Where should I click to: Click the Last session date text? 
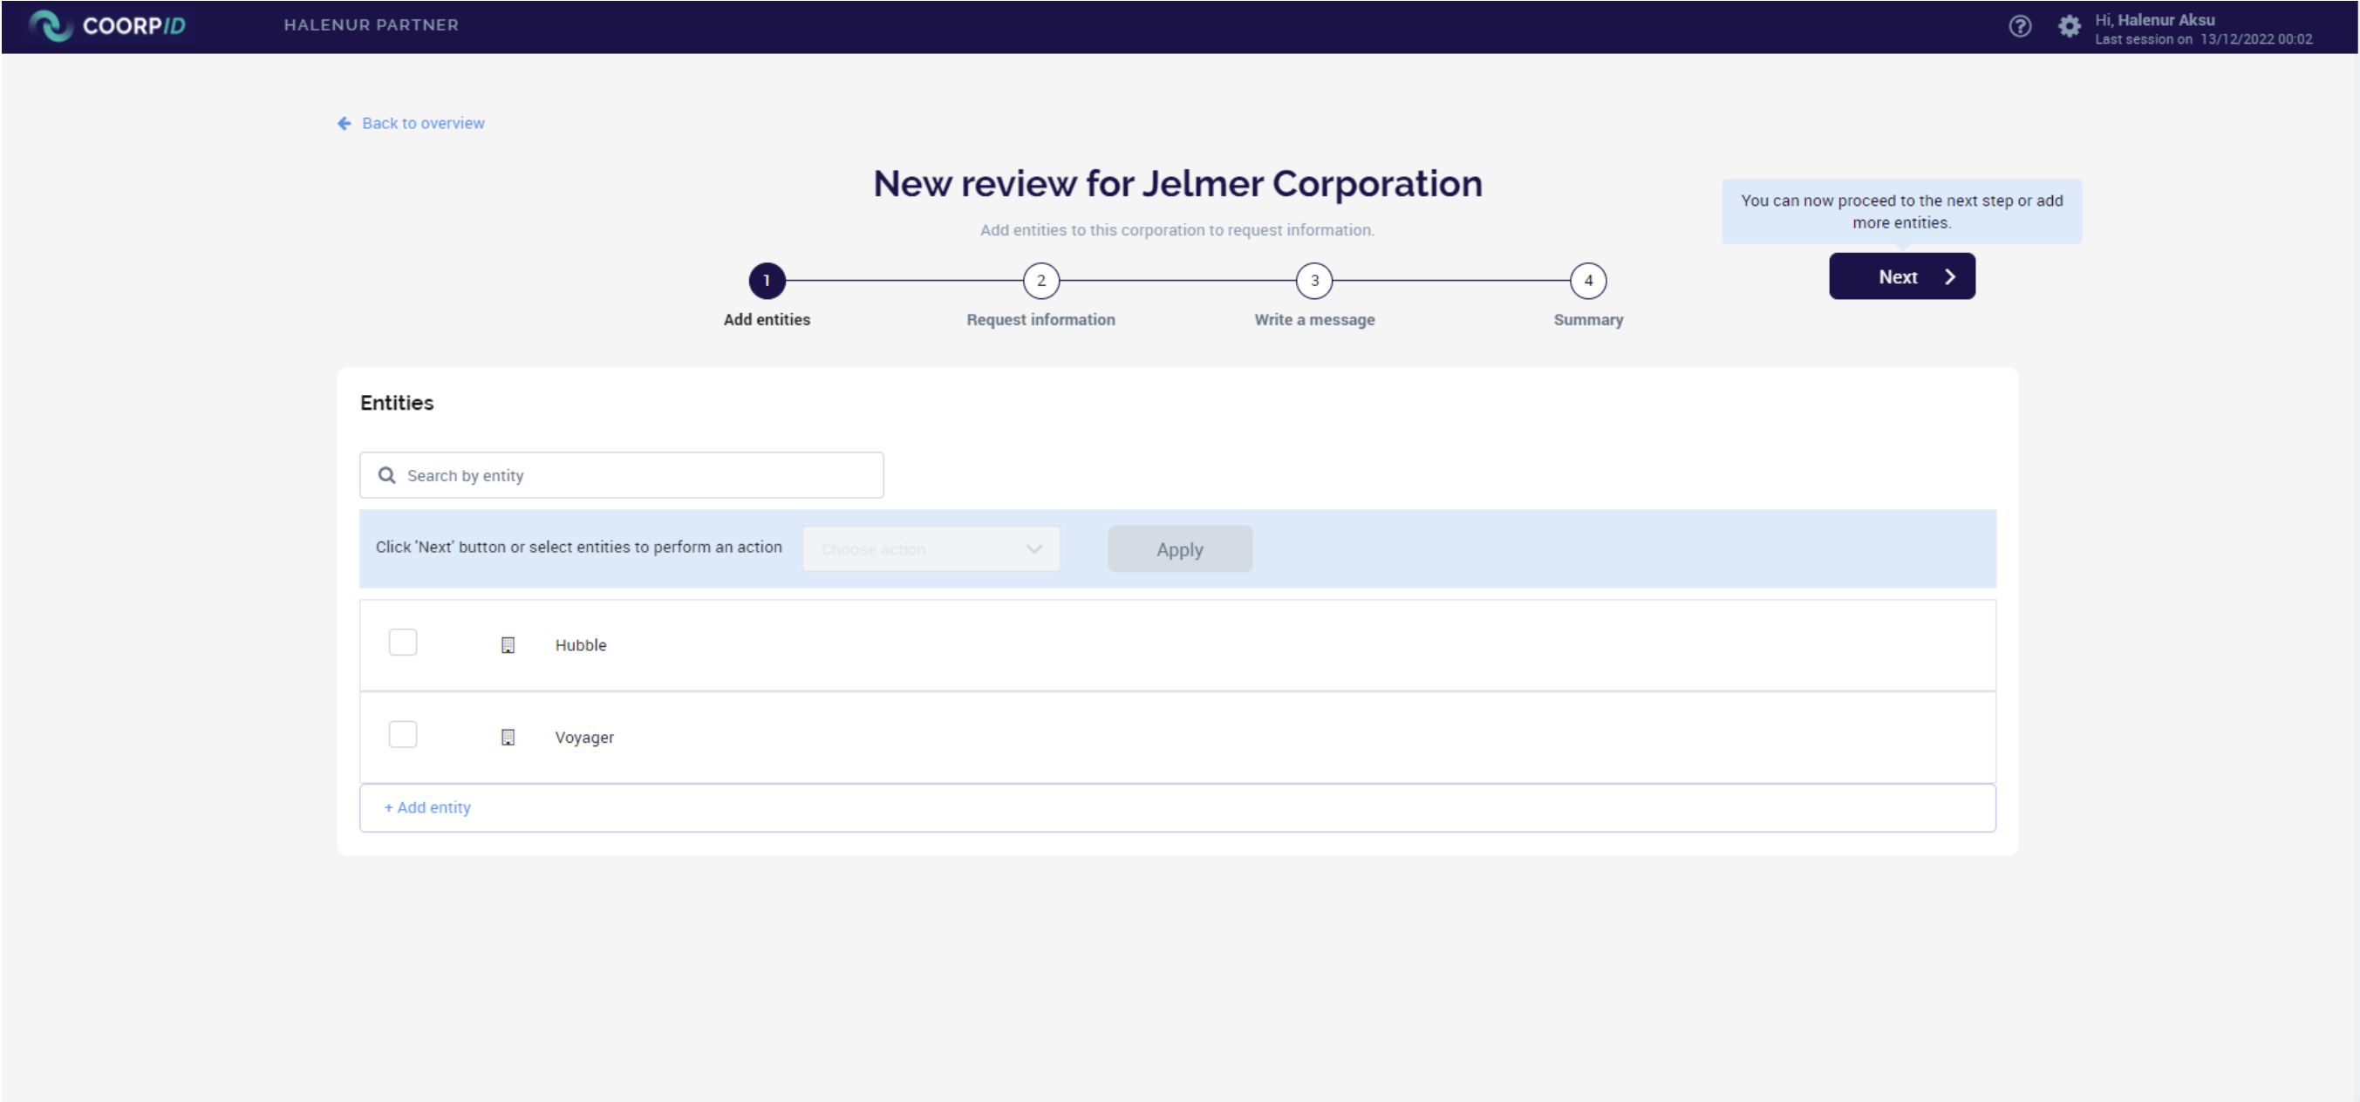2203,39
